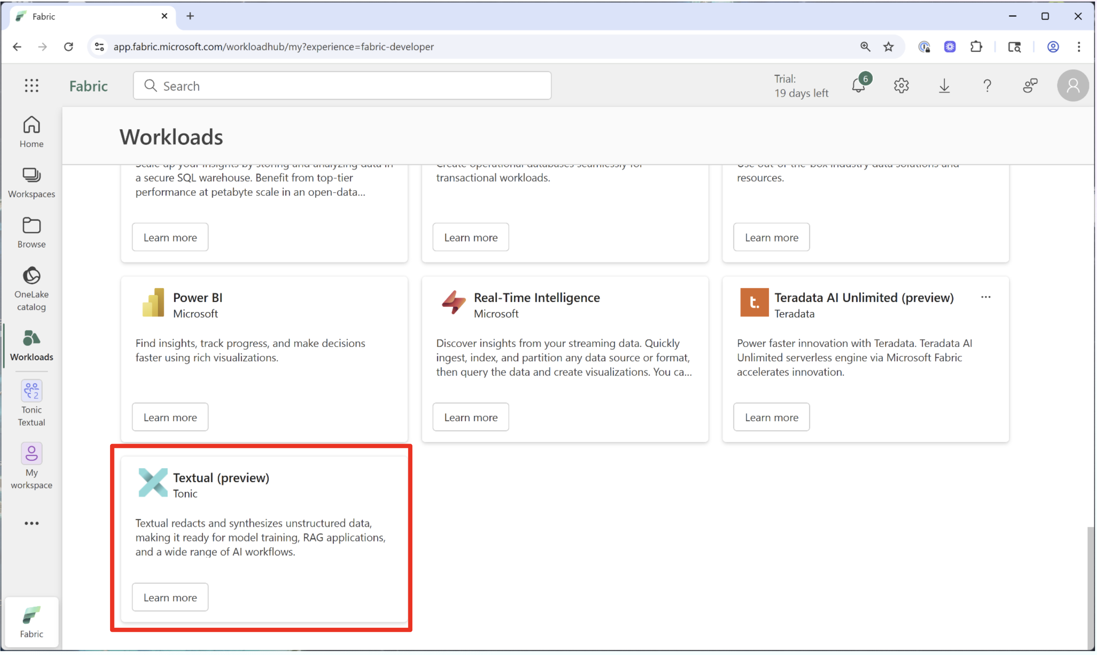This screenshot has width=1097, height=655.
Task: Go to My workspace in sidebar
Action: tap(31, 466)
